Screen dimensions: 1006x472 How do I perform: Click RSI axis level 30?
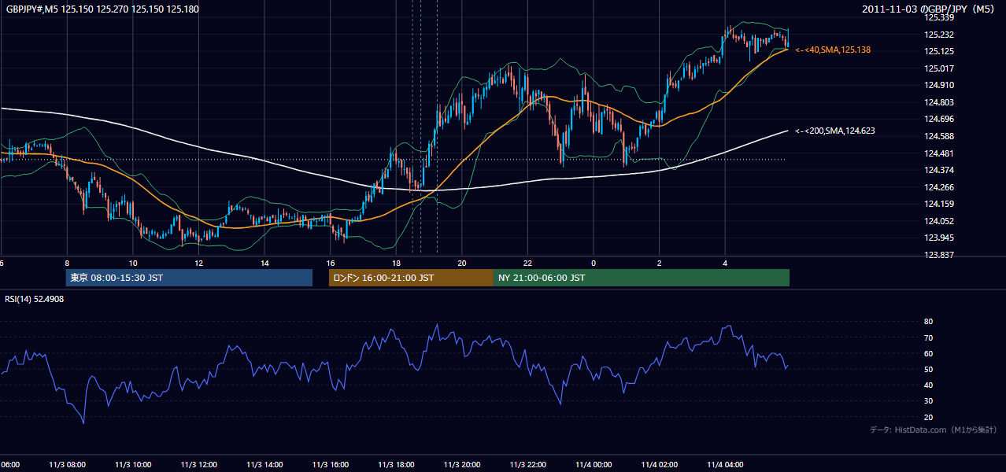[929, 400]
